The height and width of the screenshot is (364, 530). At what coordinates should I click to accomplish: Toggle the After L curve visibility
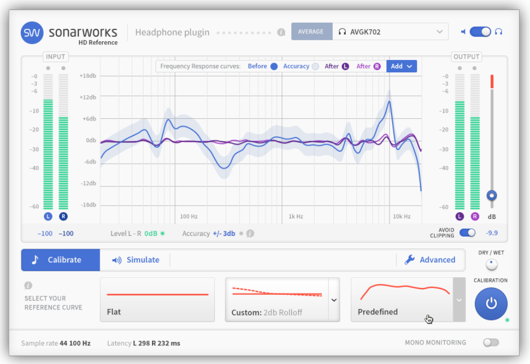click(x=345, y=66)
